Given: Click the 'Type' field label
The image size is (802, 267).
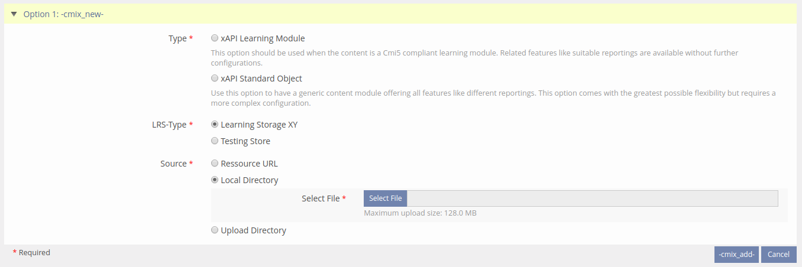Looking at the screenshot, I should [177, 38].
